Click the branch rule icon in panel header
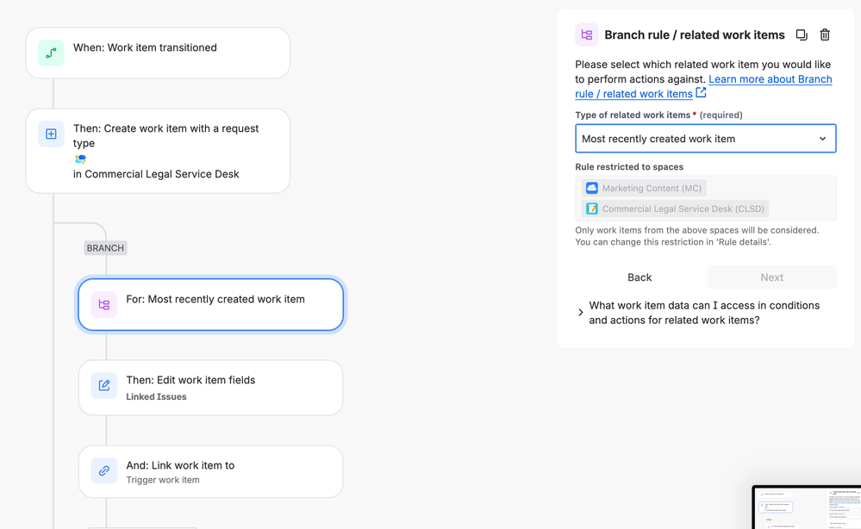Viewport: 861px width, 529px height. tap(587, 35)
